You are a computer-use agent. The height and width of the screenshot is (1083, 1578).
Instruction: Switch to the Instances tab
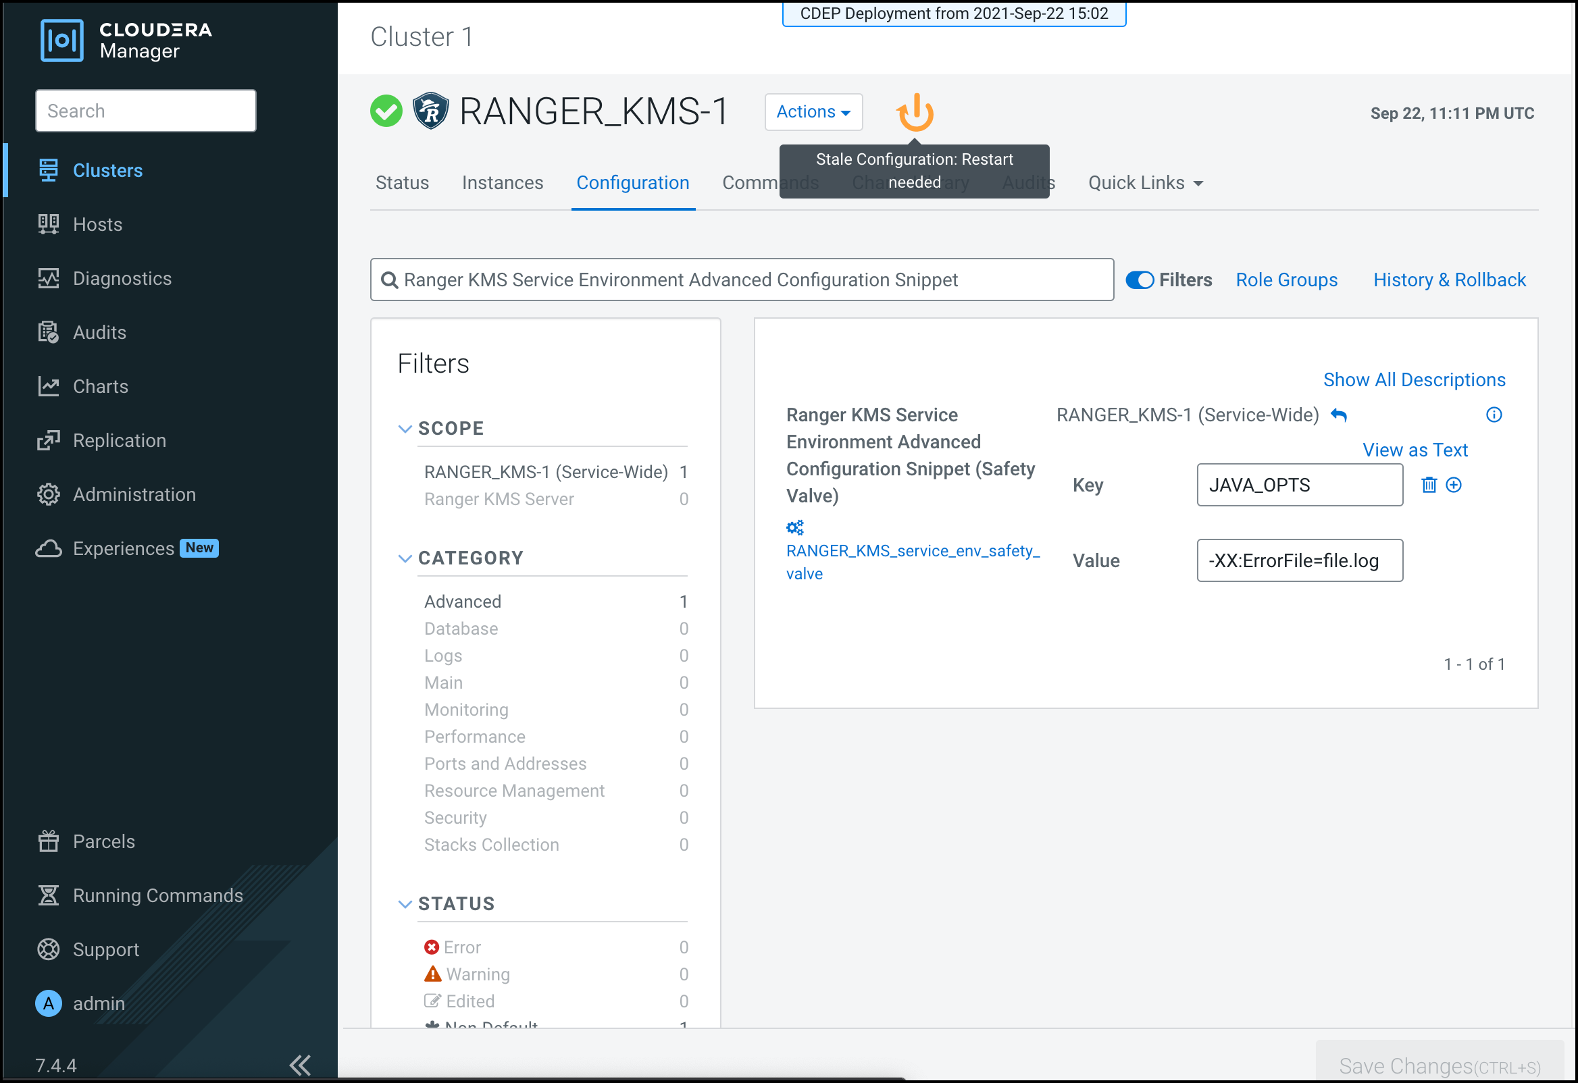(x=502, y=182)
